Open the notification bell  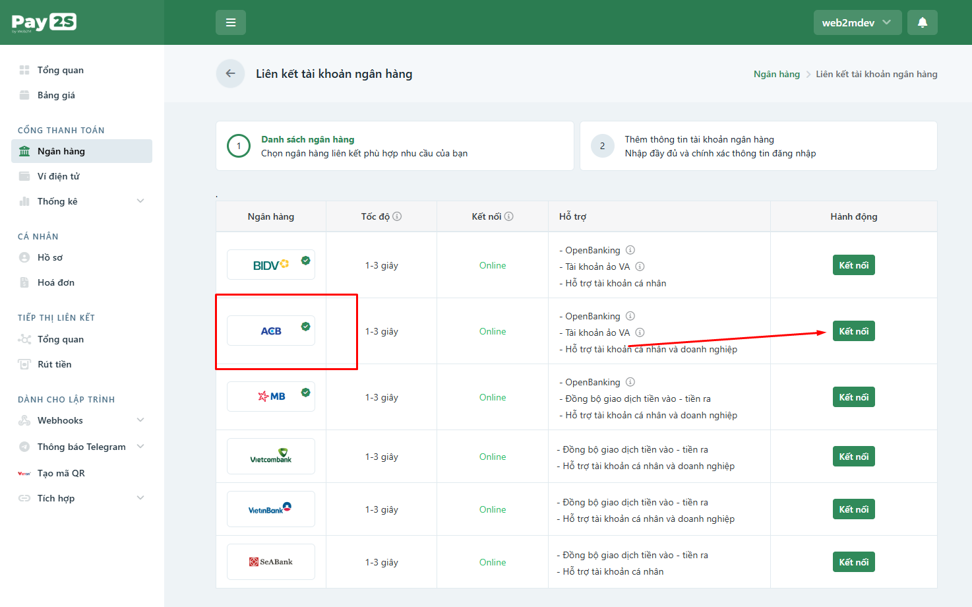923,22
